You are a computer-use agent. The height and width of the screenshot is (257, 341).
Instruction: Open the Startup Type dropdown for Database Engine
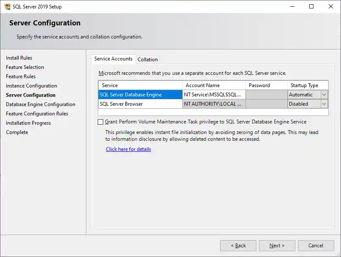pos(324,94)
